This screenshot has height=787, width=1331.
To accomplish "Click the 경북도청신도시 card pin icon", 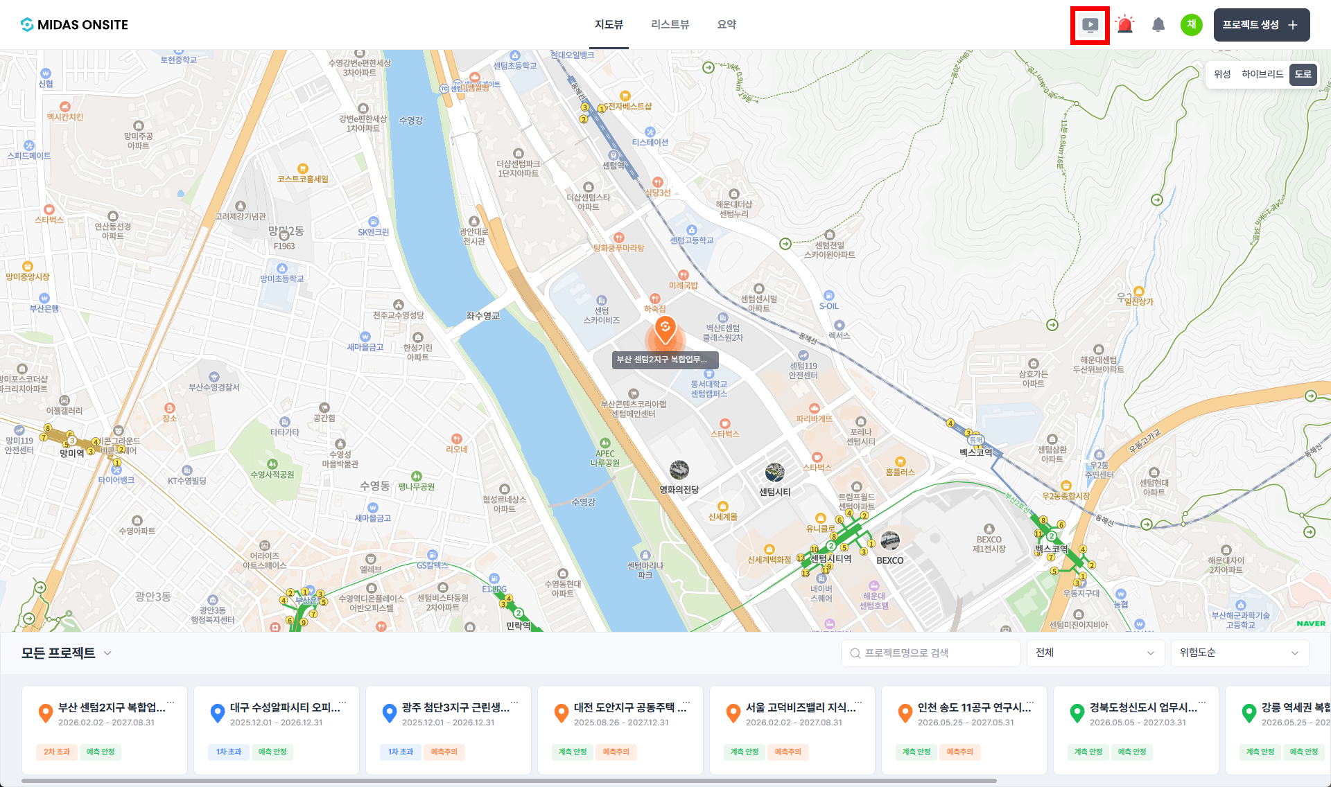I will coord(1077,713).
